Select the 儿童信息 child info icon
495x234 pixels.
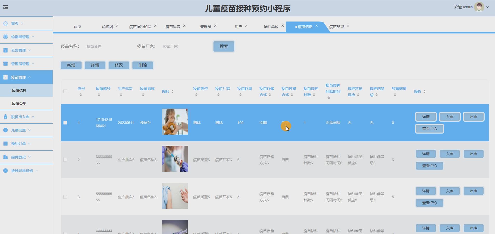coord(5,130)
